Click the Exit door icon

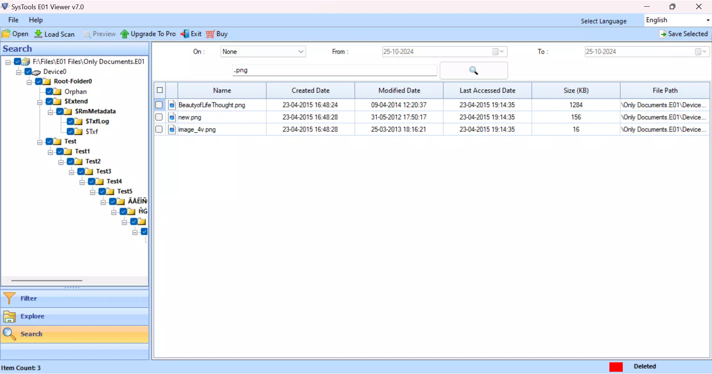pos(185,34)
